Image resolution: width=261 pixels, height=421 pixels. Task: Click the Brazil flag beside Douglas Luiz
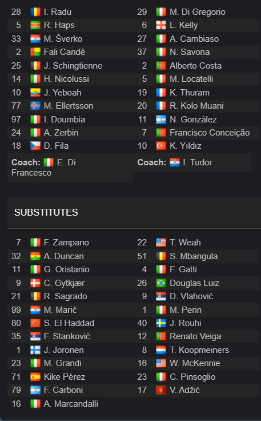161,283
